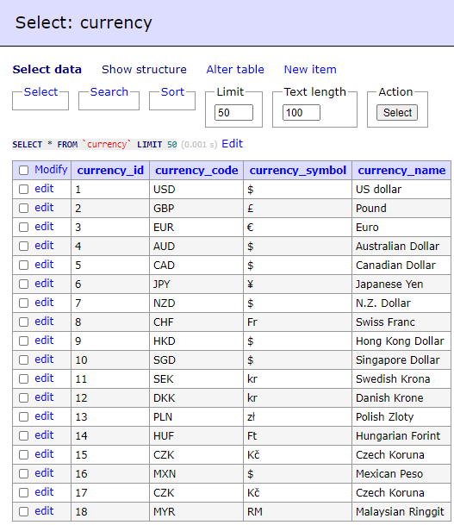Viewport: 454px width, 525px height.
Task: Check the AUD row checkbox
Action: coord(24,246)
